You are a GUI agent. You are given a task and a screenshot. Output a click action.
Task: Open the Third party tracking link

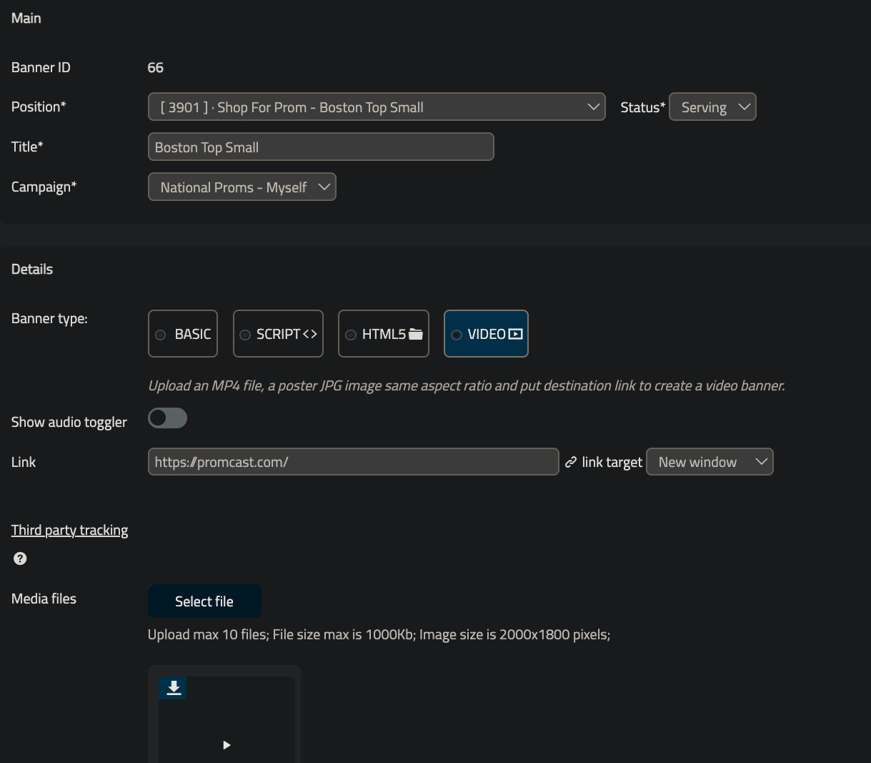coord(70,530)
